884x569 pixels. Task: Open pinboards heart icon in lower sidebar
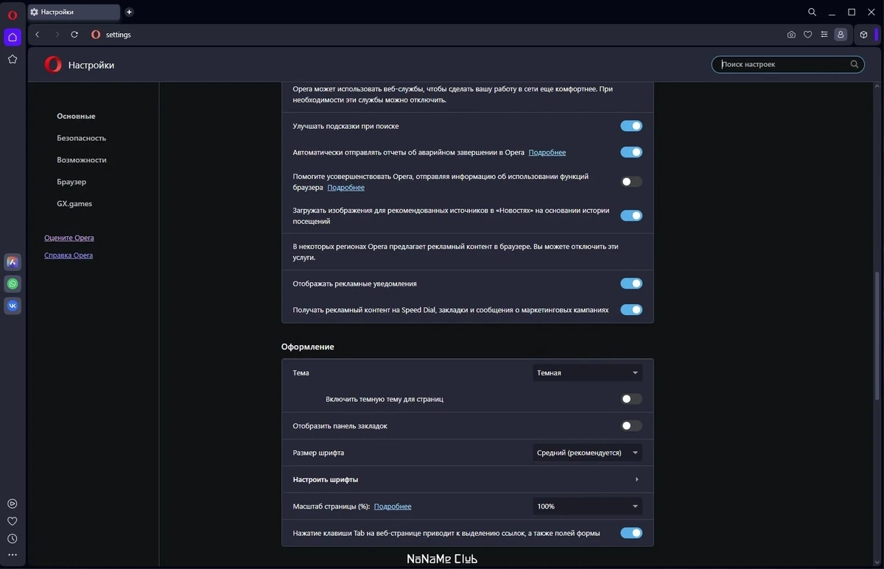click(x=13, y=521)
